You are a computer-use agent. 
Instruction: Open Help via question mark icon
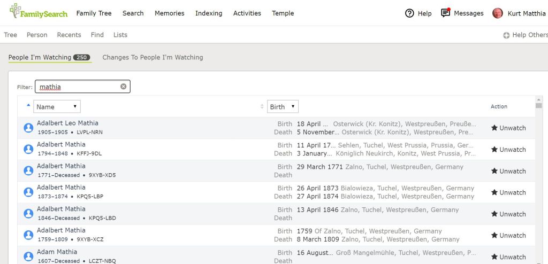[x=409, y=13]
